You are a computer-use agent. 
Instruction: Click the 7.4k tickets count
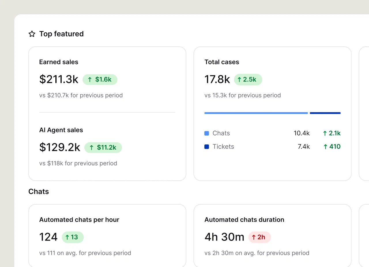click(304, 146)
